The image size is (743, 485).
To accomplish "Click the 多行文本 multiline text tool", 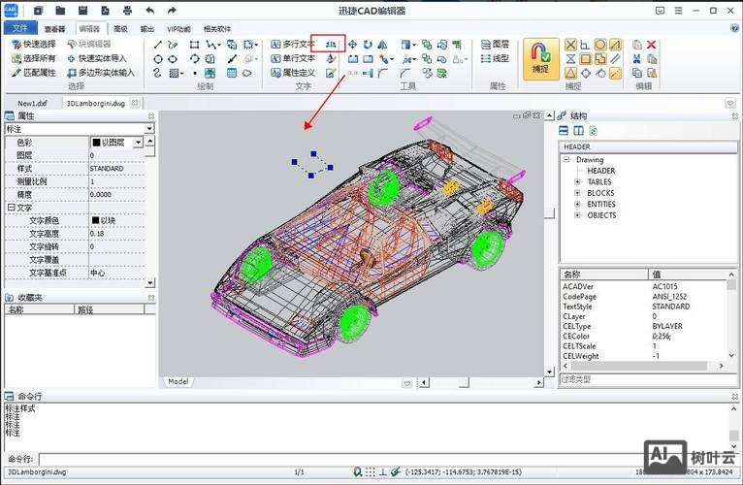I will pyautogui.click(x=292, y=45).
